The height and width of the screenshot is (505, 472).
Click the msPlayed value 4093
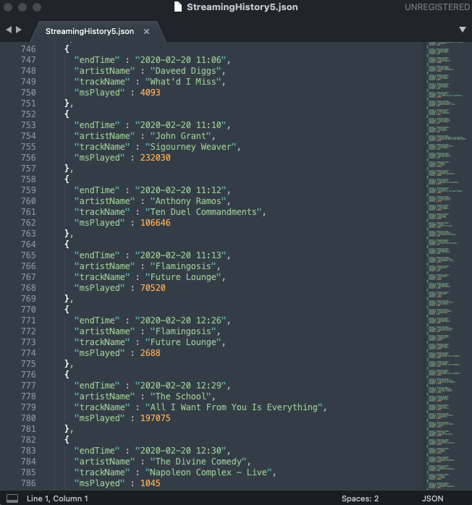click(x=150, y=93)
